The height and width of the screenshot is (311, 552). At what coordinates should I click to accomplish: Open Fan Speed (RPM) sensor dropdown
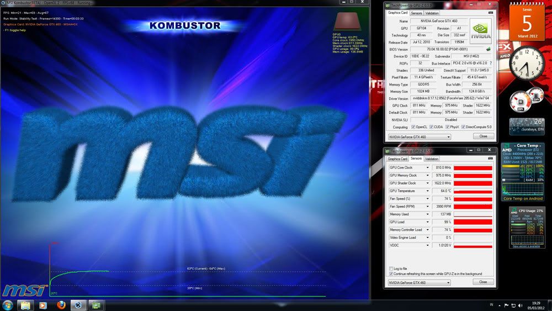pos(427,207)
